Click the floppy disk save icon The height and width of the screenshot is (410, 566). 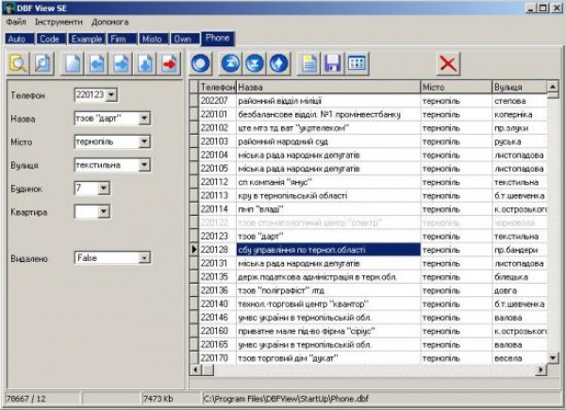(332, 63)
